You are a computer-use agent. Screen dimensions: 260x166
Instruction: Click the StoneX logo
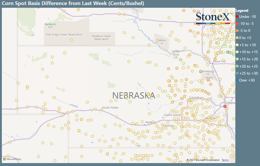click(x=213, y=18)
